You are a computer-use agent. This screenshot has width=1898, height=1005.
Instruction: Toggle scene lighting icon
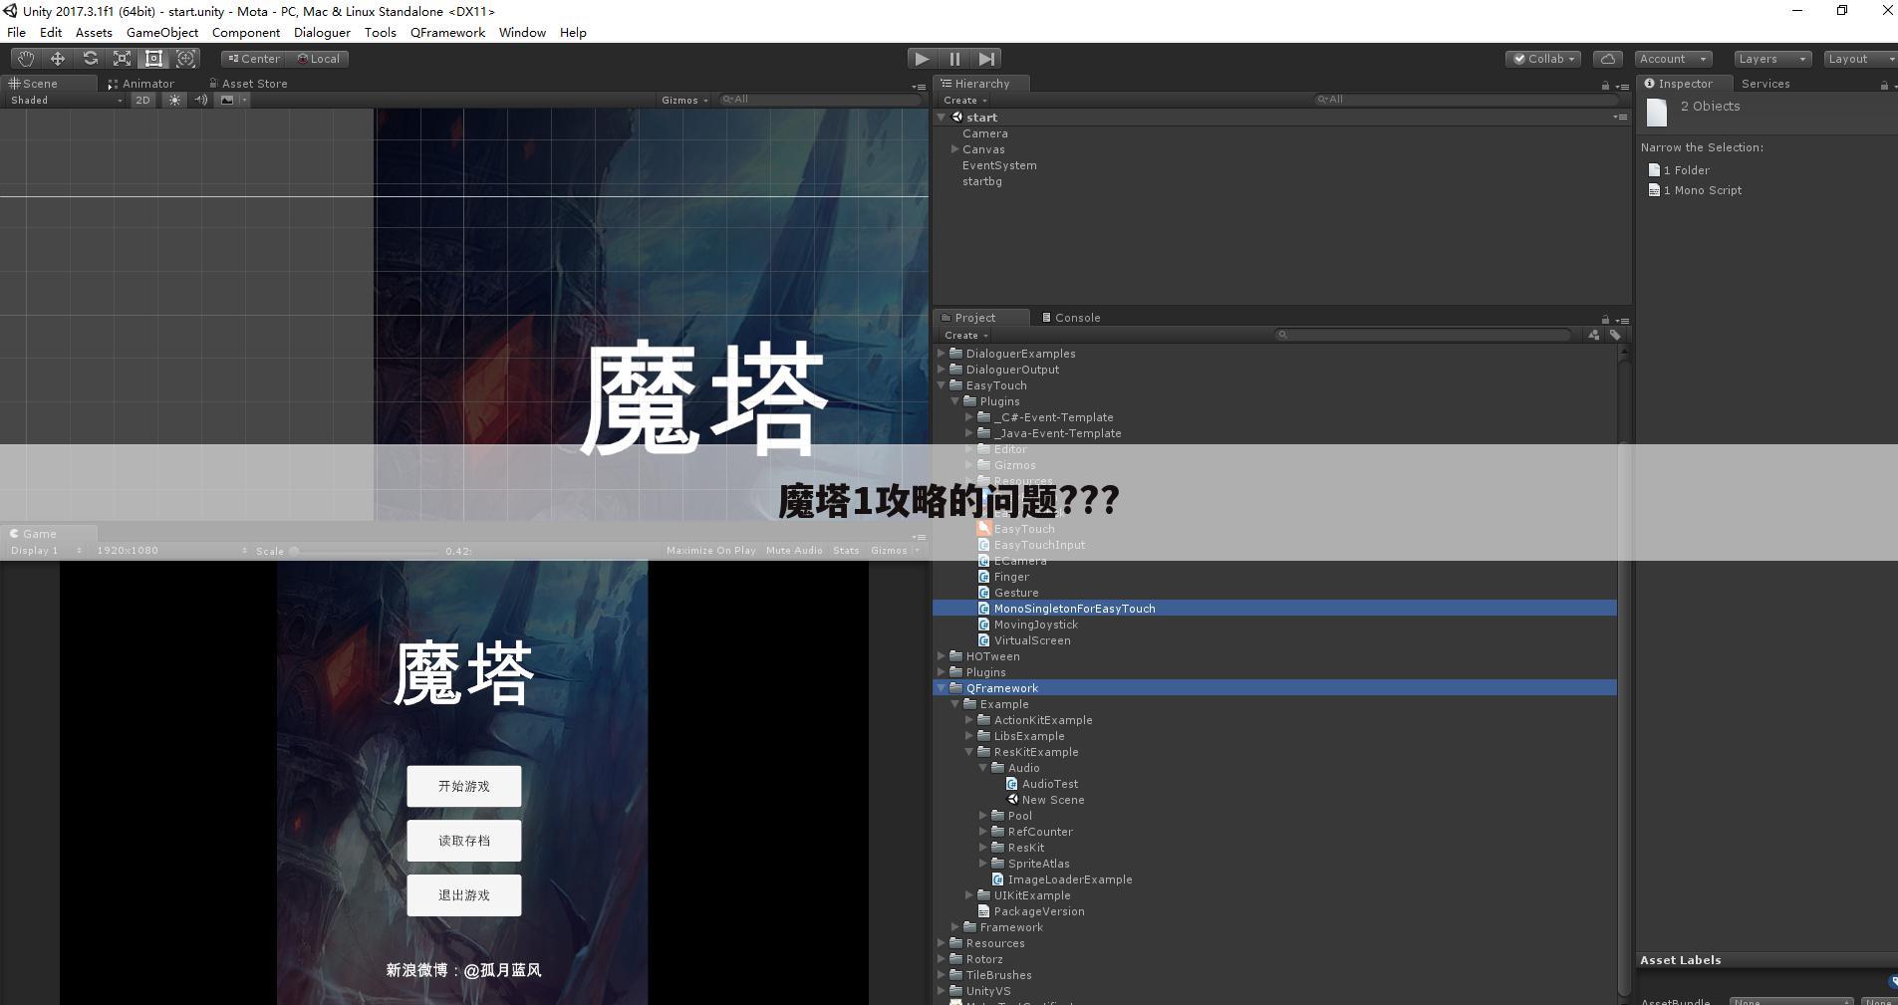[x=174, y=100]
